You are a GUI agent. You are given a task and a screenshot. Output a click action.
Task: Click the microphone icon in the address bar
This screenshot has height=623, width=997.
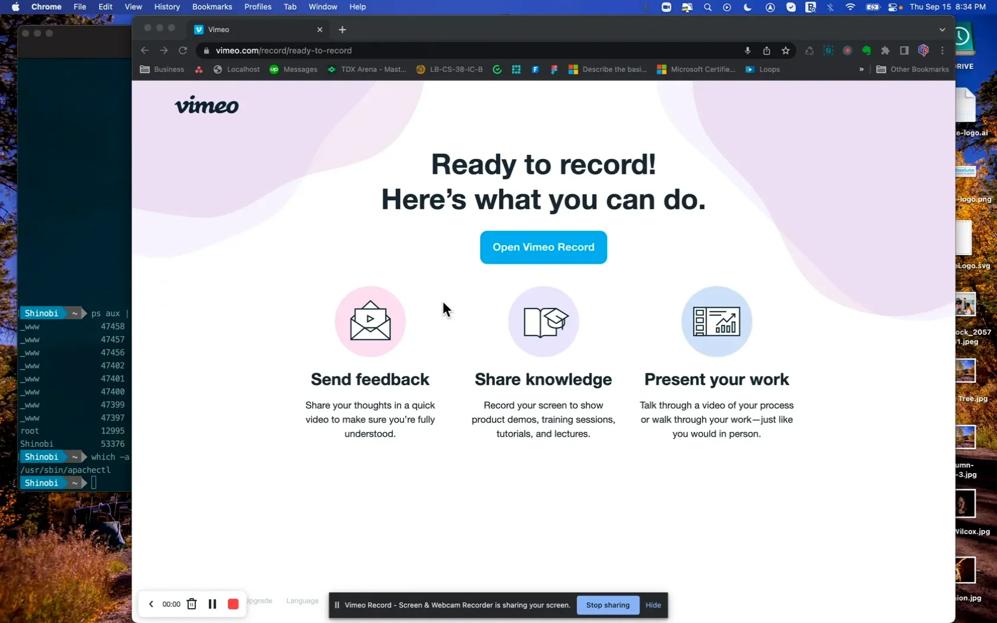[748, 50]
